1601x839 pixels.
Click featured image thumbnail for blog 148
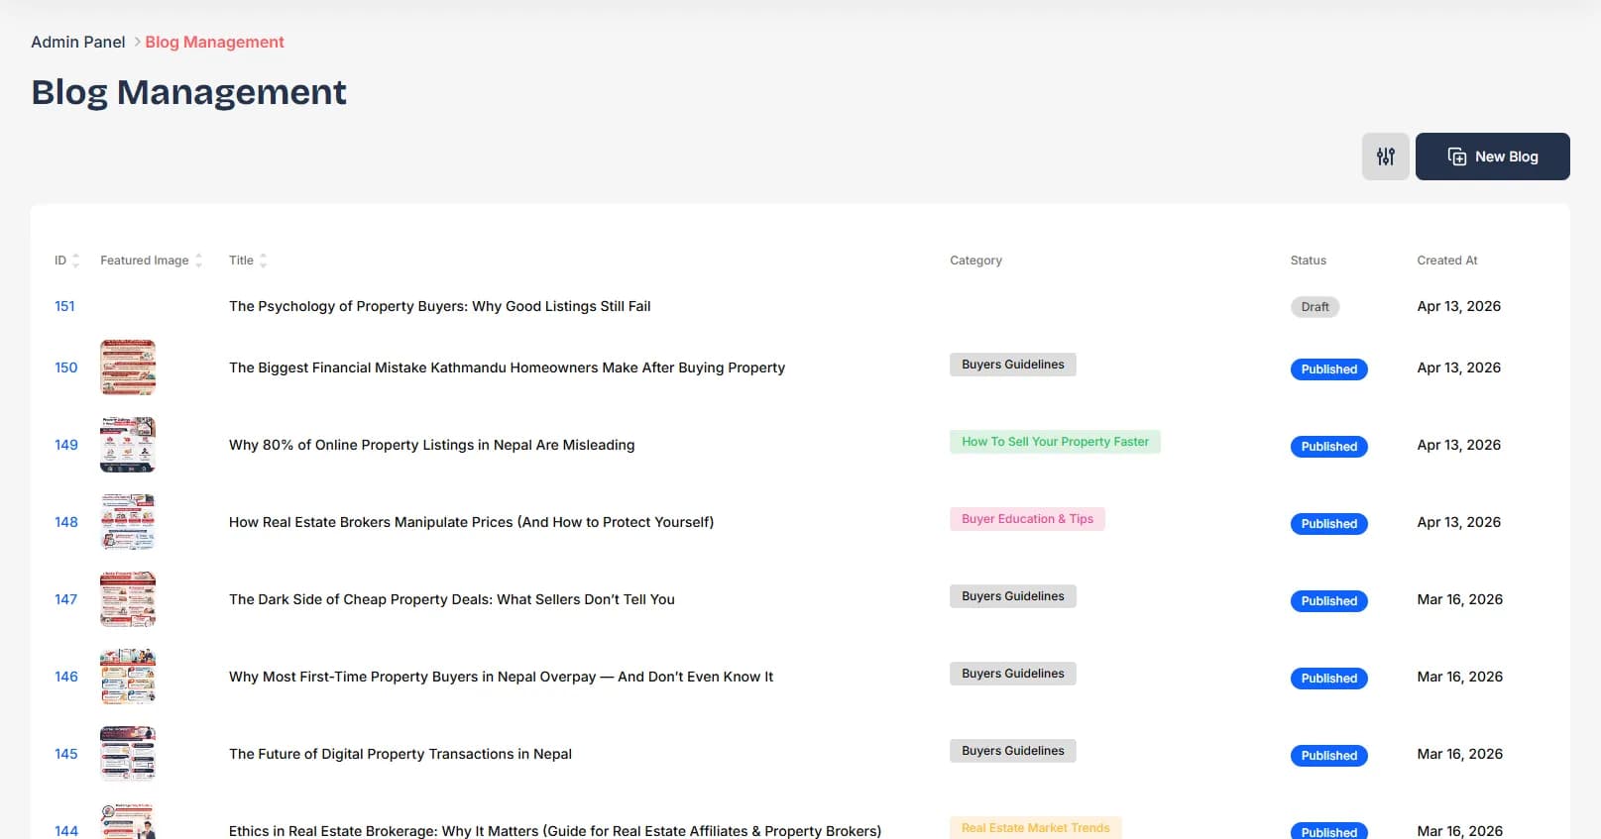pyautogui.click(x=128, y=522)
